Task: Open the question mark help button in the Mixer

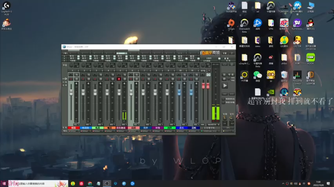Action: [x=232, y=53]
